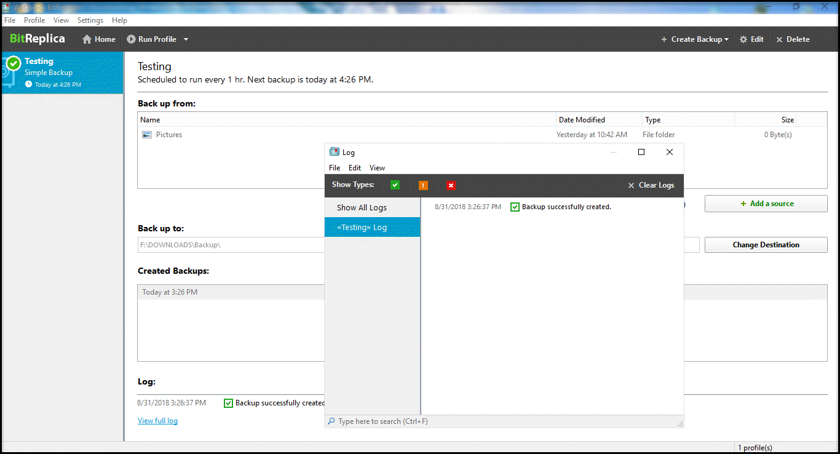Click the Log window title icon
This screenshot has width=840, height=454.
(x=335, y=152)
